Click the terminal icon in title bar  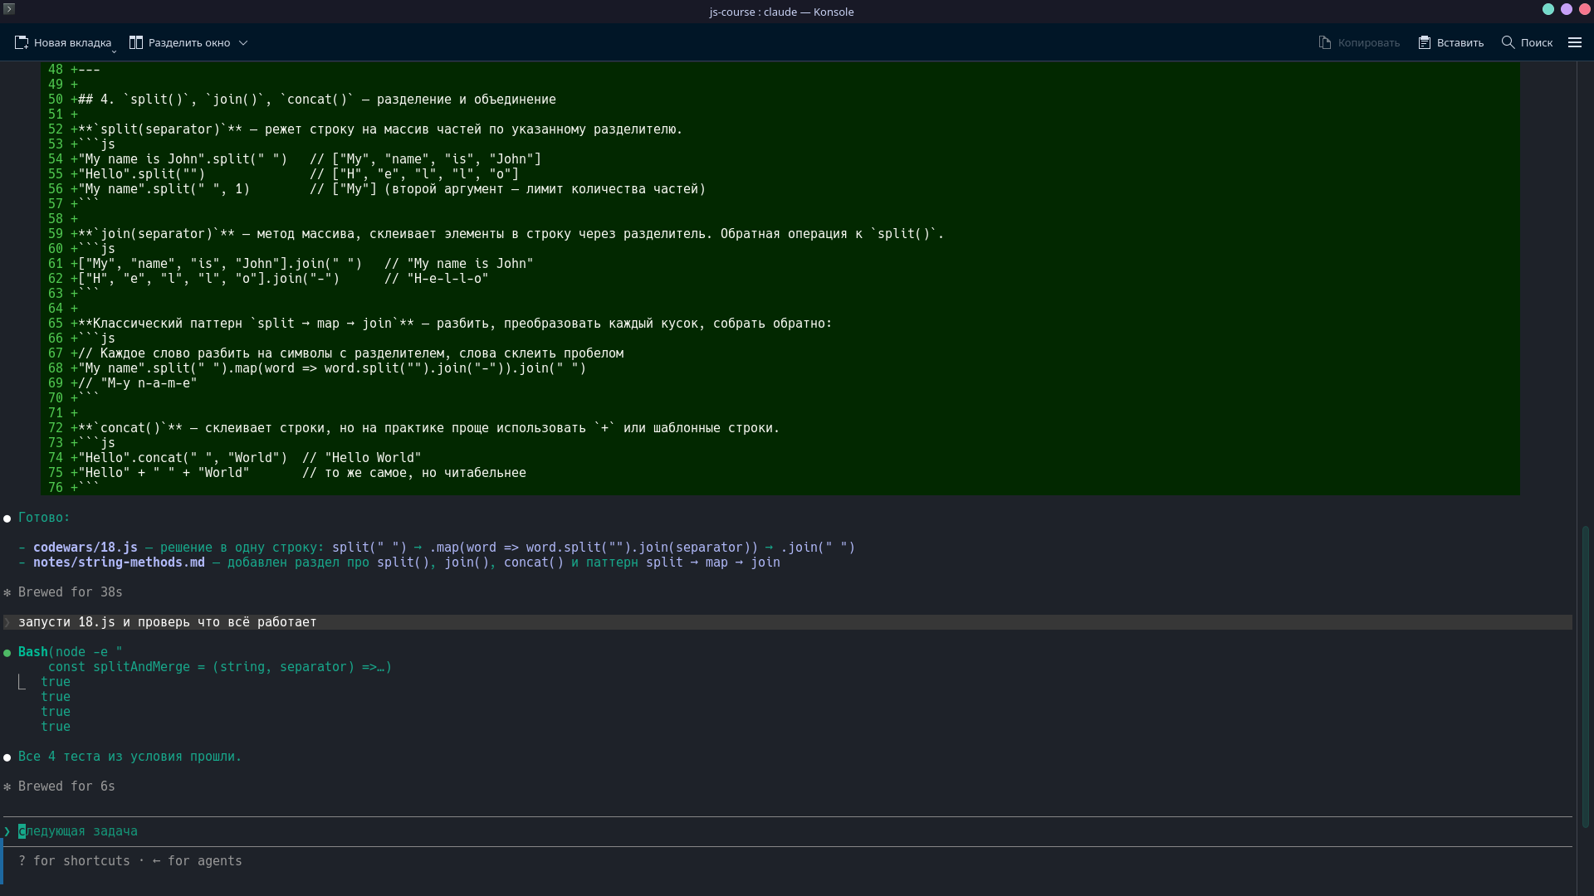9,8
